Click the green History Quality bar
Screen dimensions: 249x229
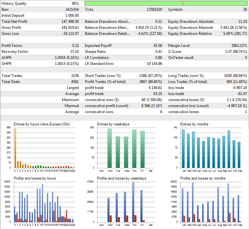point(166,3)
